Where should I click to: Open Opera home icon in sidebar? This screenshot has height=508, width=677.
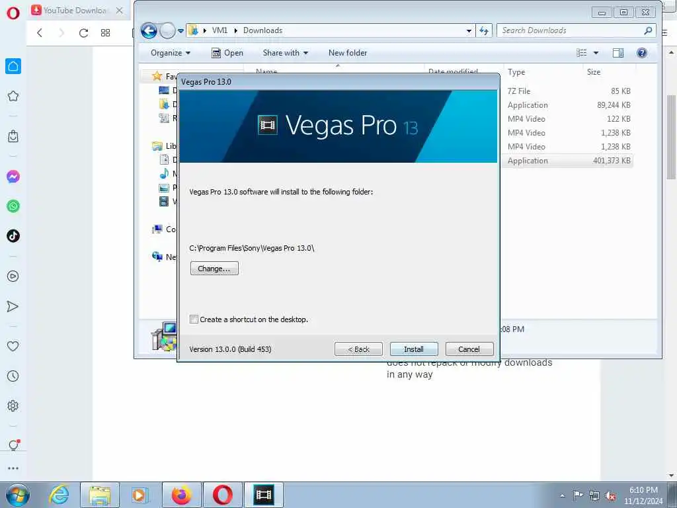(x=13, y=66)
